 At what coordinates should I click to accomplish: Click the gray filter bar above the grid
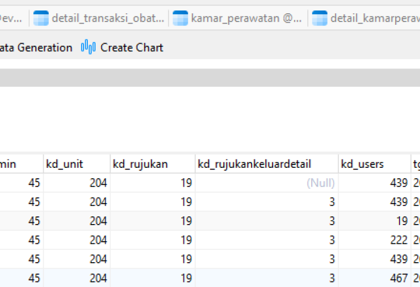tap(210, 78)
